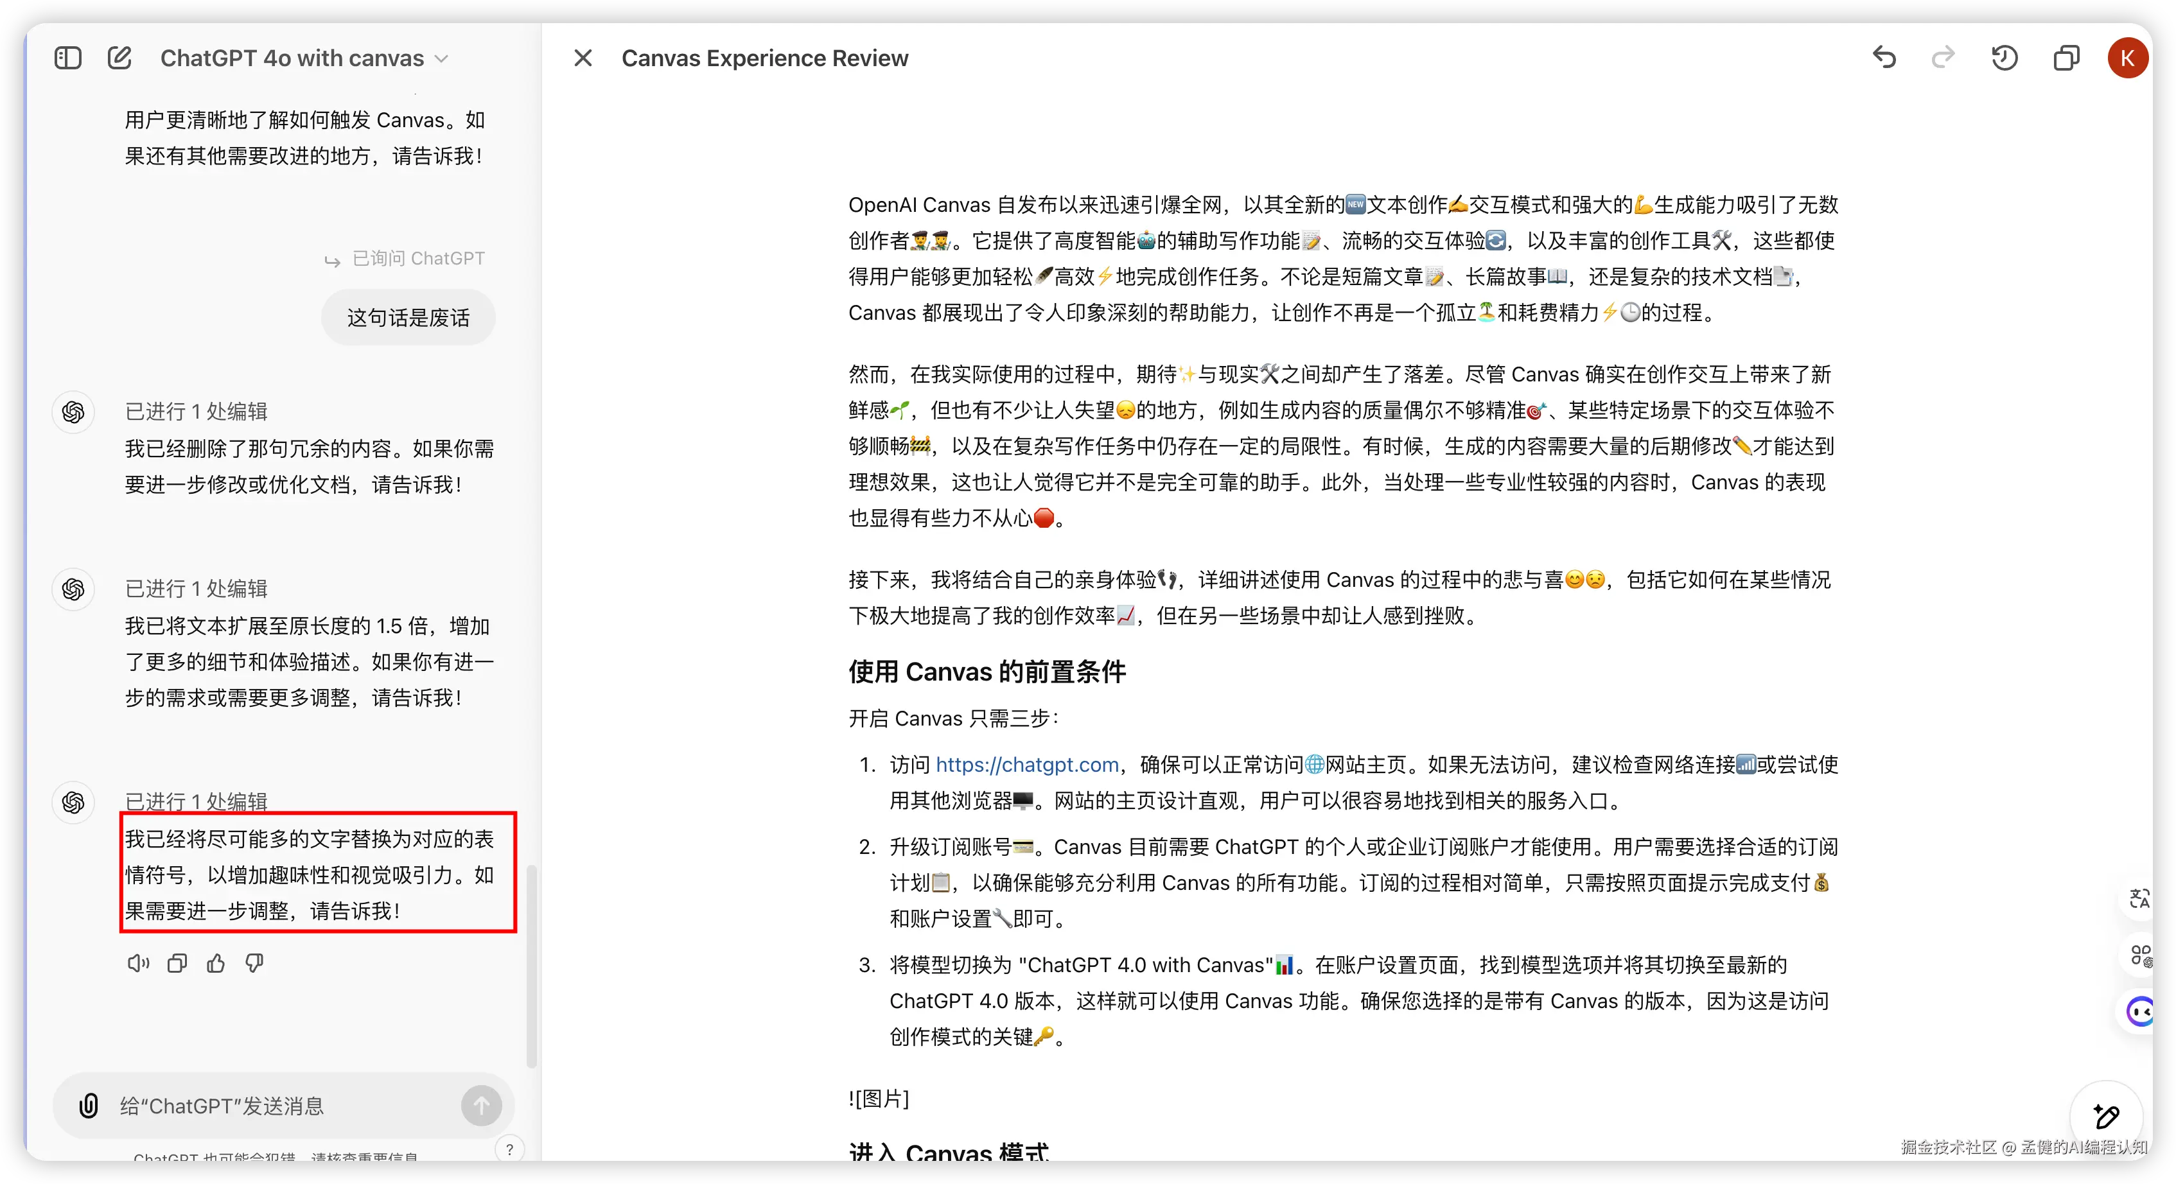The image size is (2176, 1184).
Task: Click the ChatGPT logo beside 我已将文本扩展 reply
Action: [73, 589]
